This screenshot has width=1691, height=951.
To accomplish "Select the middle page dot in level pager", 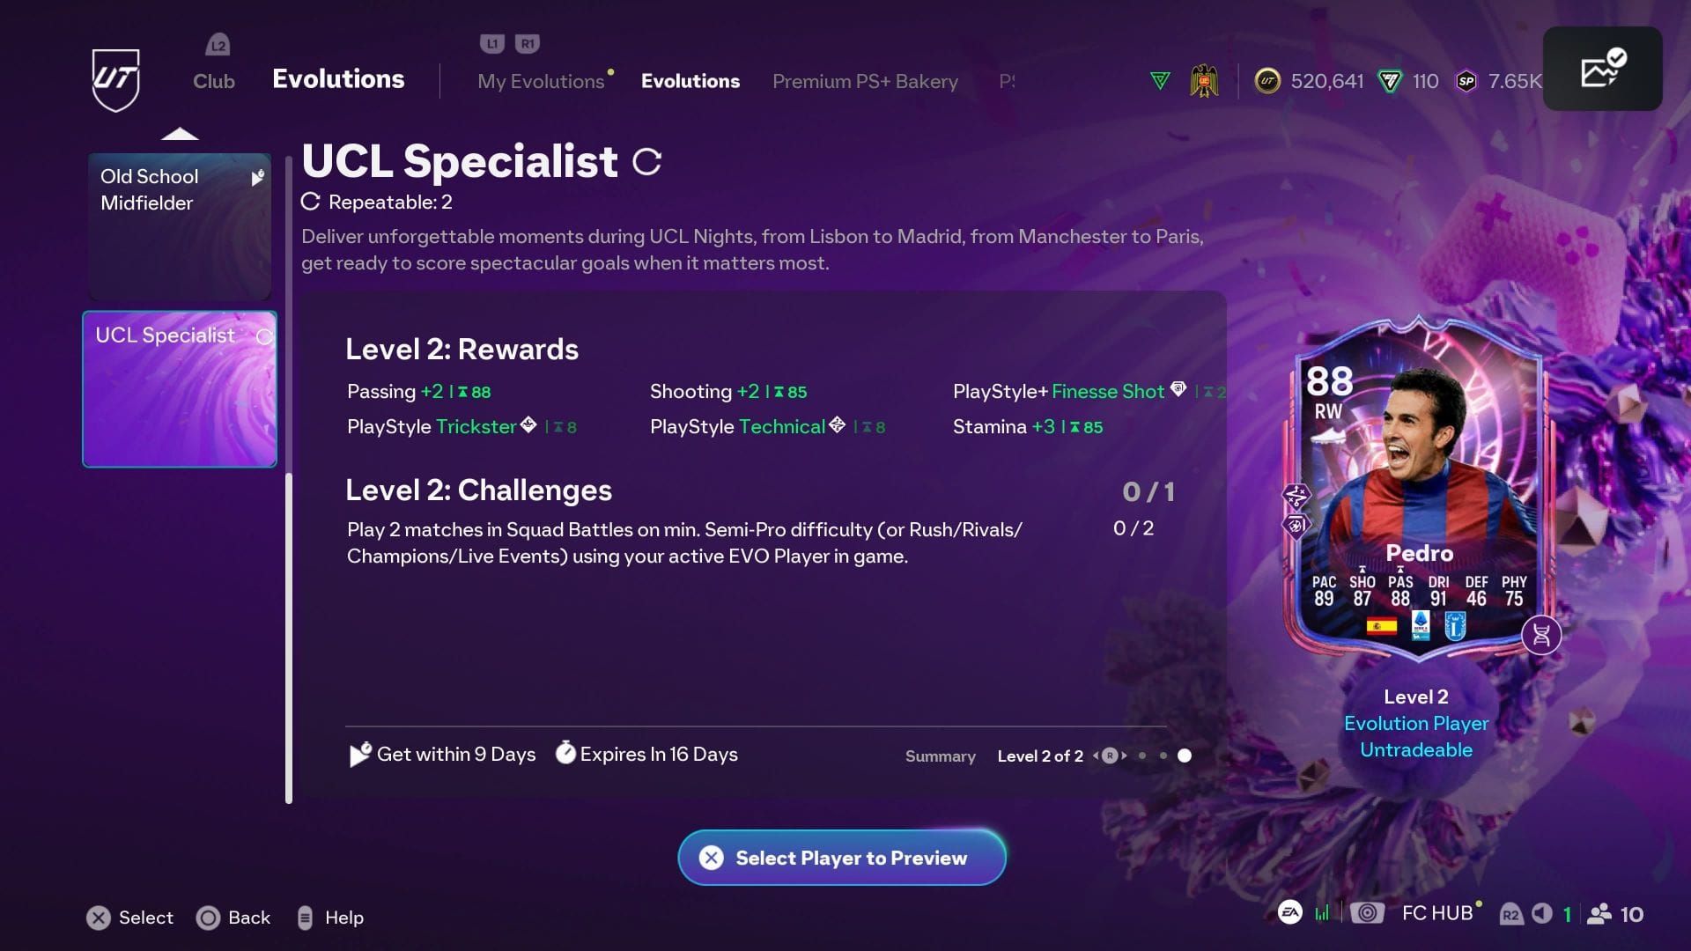I will click(x=1163, y=756).
